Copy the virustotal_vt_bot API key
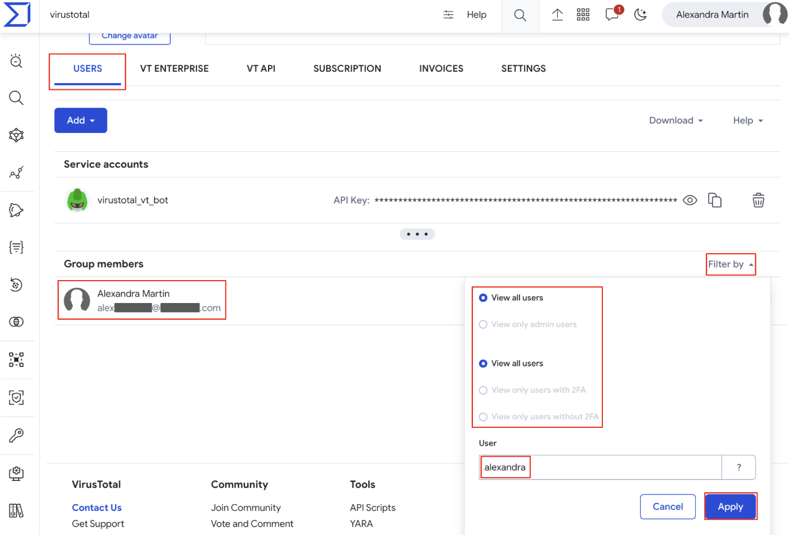 pyautogui.click(x=715, y=200)
